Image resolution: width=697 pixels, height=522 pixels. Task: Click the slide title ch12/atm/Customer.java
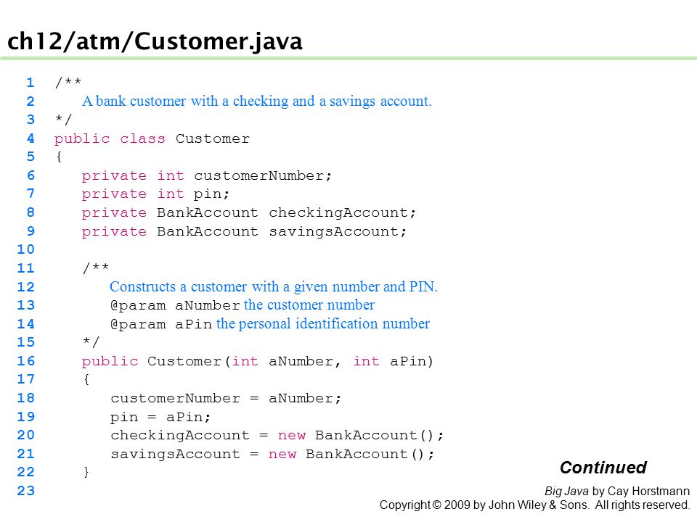(x=155, y=41)
